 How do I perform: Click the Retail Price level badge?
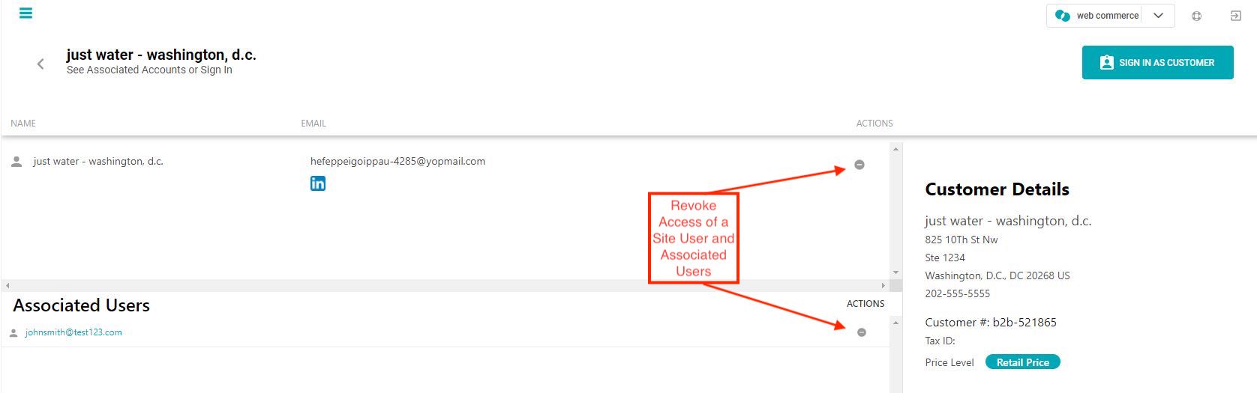pos(1023,362)
